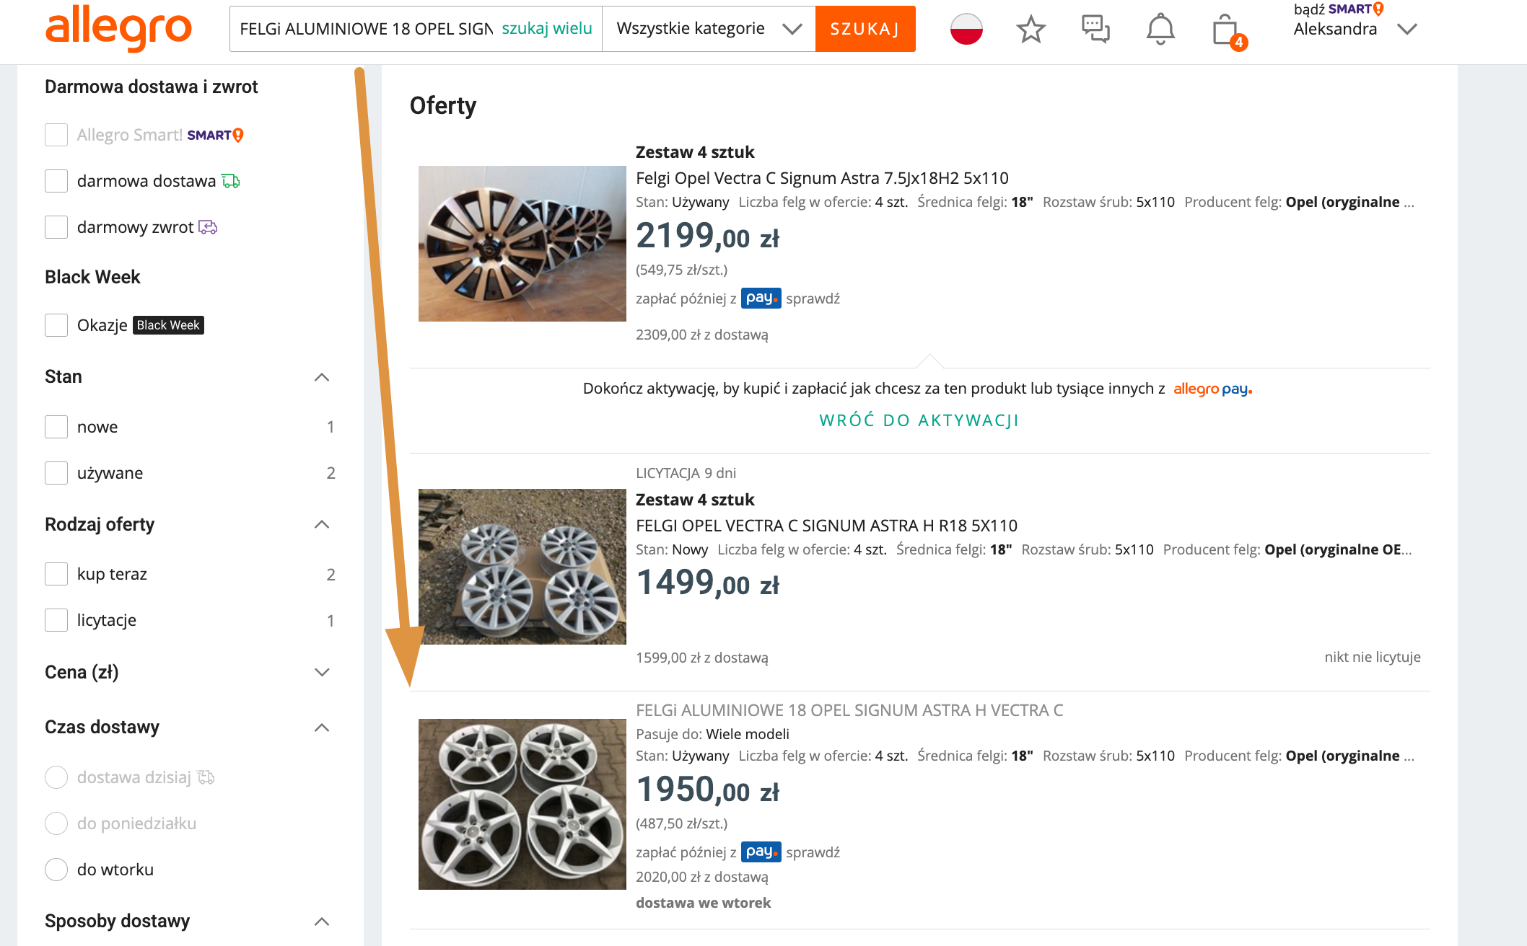Click the szukaj wielu link
The height and width of the screenshot is (946, 1527).
[x=546, y=29]
